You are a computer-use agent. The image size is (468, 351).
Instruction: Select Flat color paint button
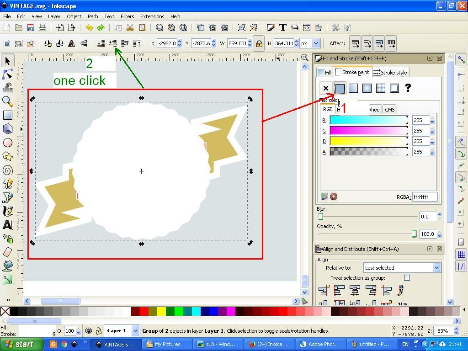point(340,88)
